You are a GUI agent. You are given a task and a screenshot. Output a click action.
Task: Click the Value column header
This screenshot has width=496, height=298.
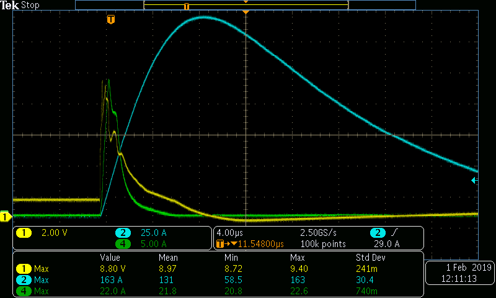pos(110,258)
